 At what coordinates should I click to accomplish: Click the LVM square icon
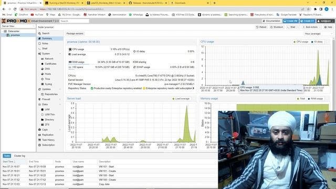tap(42, 110)
